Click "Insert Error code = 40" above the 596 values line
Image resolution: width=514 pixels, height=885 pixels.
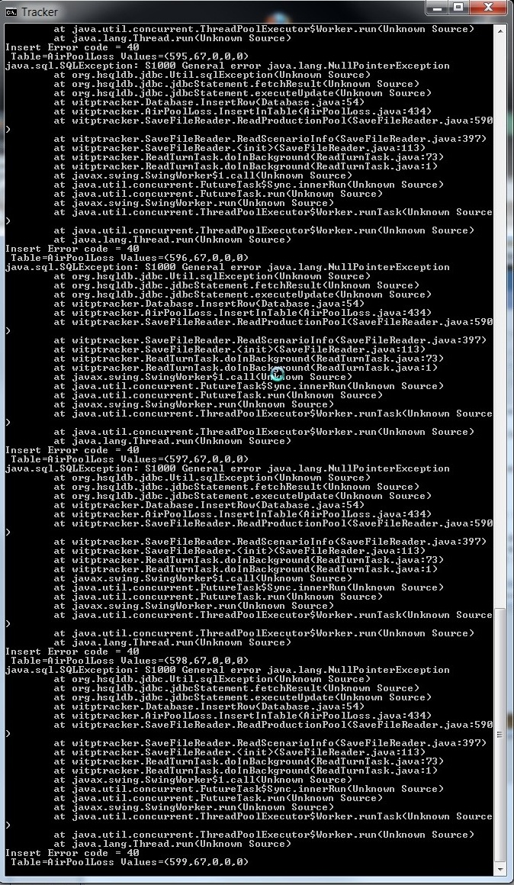pyautogui.click(x=72, y=249)
